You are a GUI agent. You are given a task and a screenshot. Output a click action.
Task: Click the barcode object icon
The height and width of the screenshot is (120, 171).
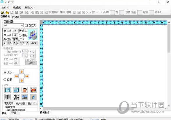click(8, 97)
